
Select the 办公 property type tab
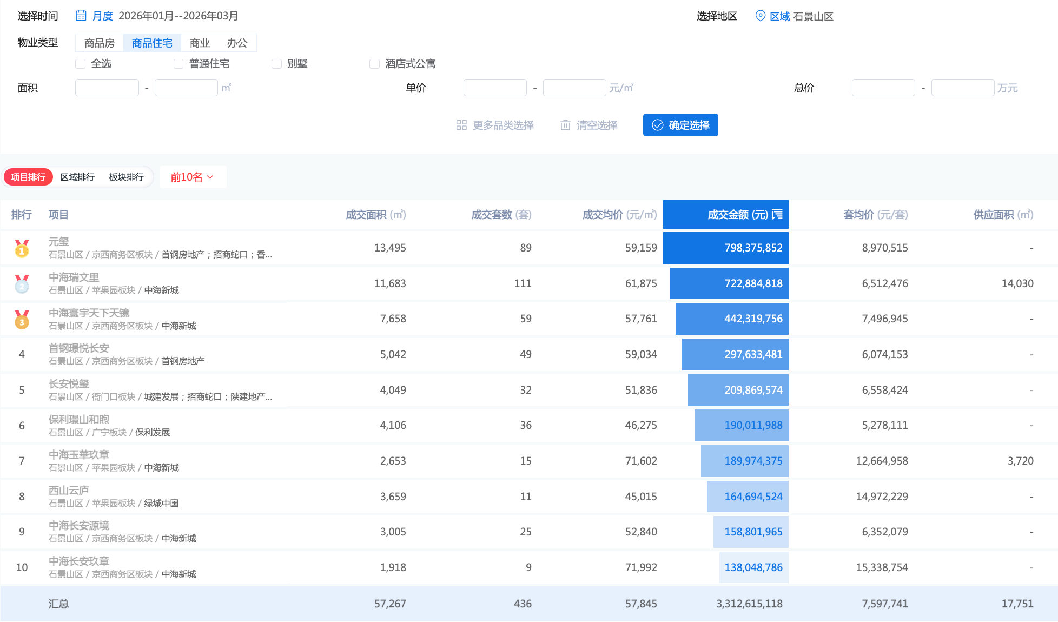[x=237, y=43]
